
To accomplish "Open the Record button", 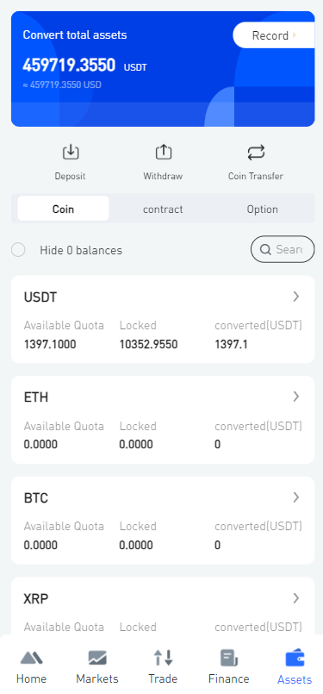I will [x=274, y=35].
